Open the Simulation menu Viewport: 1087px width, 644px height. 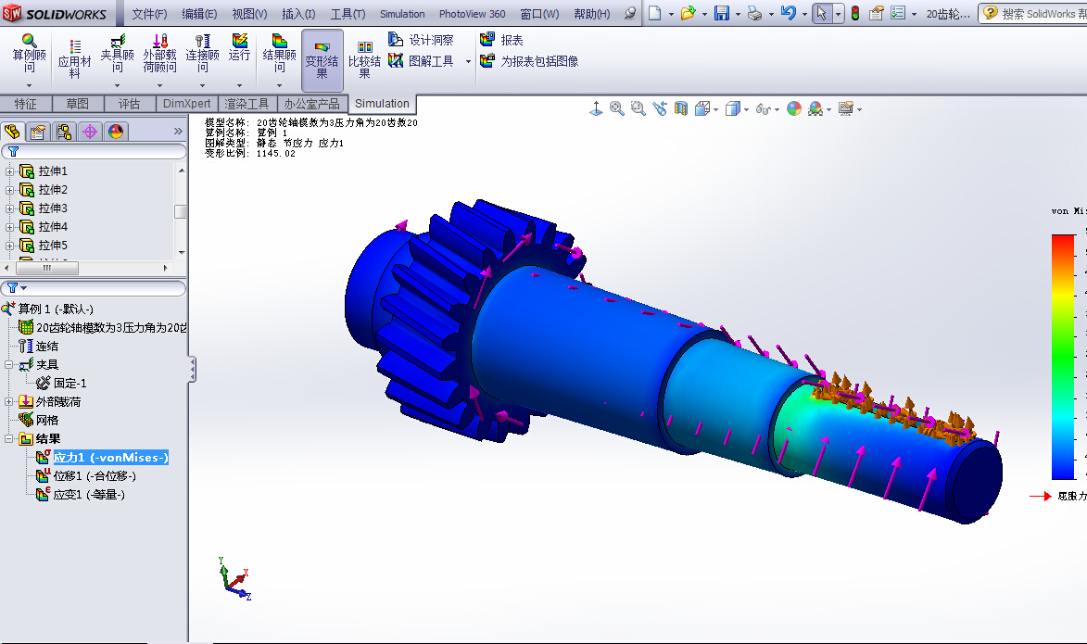click(402, 14)
